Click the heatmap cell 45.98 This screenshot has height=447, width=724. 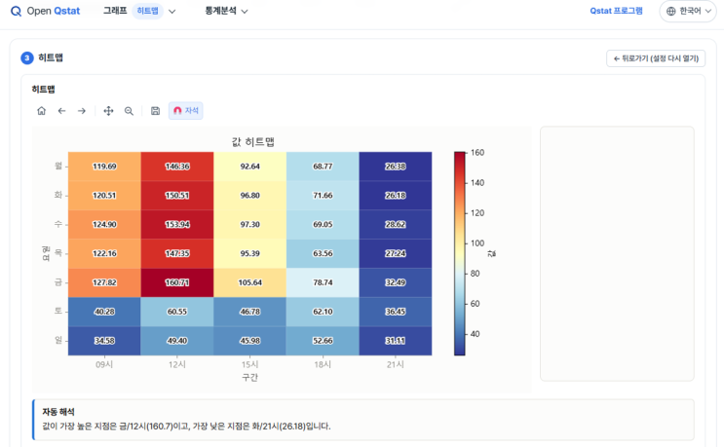[x=249, y=341]
